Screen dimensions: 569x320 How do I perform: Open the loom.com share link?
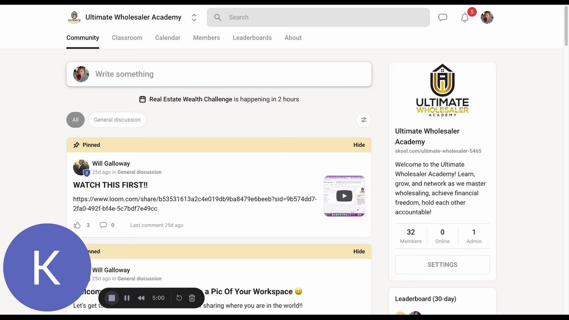click(x=195, y=204)
